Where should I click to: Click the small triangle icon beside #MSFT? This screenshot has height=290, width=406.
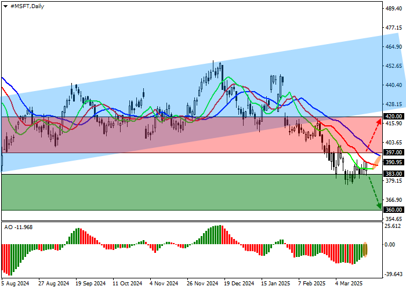3,6
